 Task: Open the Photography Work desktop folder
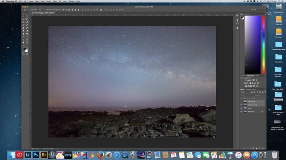click(x=278, y=44)
